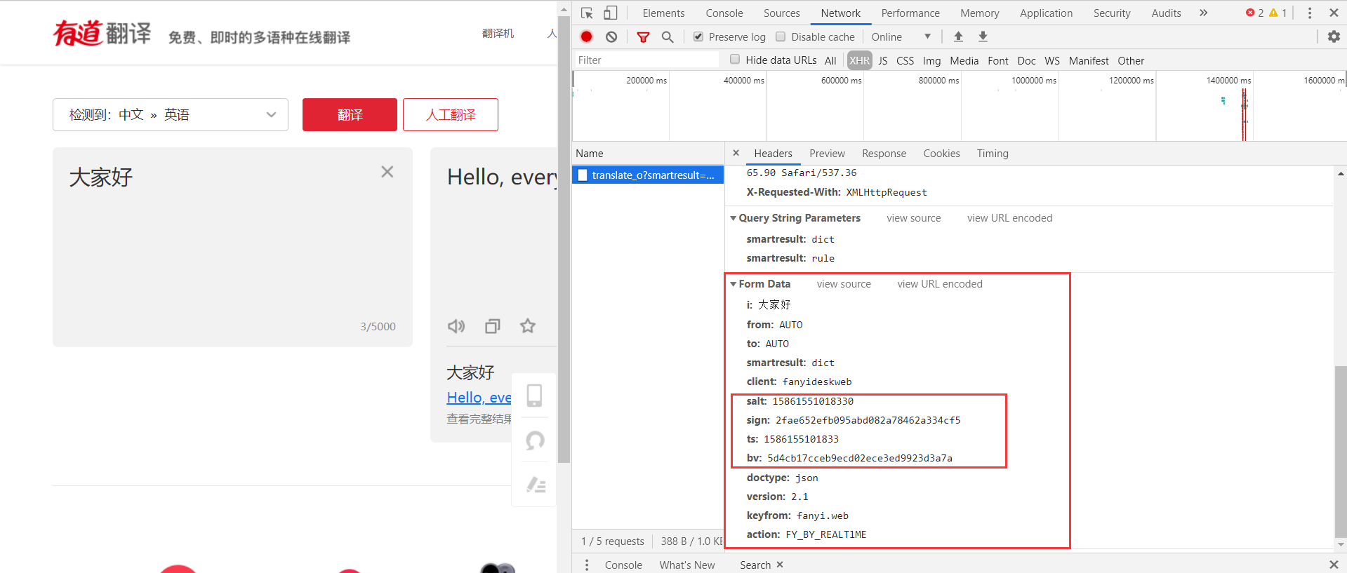Click Query String view URL encoded link

pos(1009,218)
